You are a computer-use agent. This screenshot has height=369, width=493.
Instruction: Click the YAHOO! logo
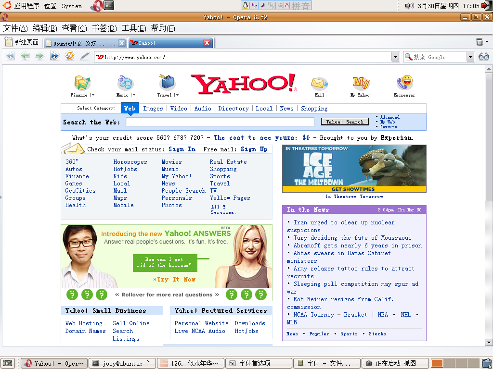[x=244, y=84]
